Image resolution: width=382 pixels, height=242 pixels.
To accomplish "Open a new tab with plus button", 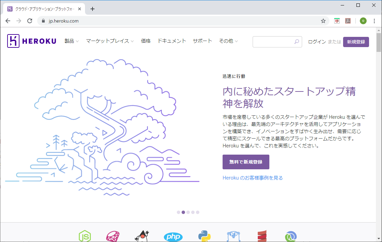I will coord(92,9).
